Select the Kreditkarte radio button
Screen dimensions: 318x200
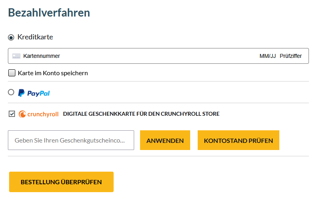click(x=11, y=37)
